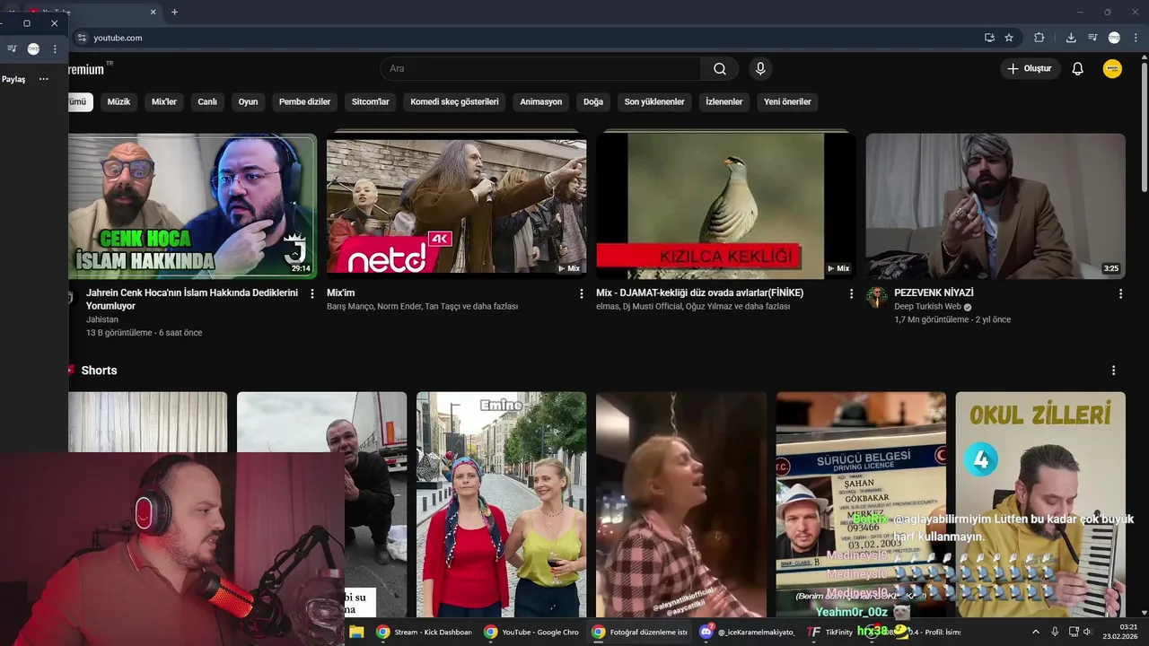Open options menu for Mix'im
This screenshot has width=1149, height=646.
tap(582, 293)
